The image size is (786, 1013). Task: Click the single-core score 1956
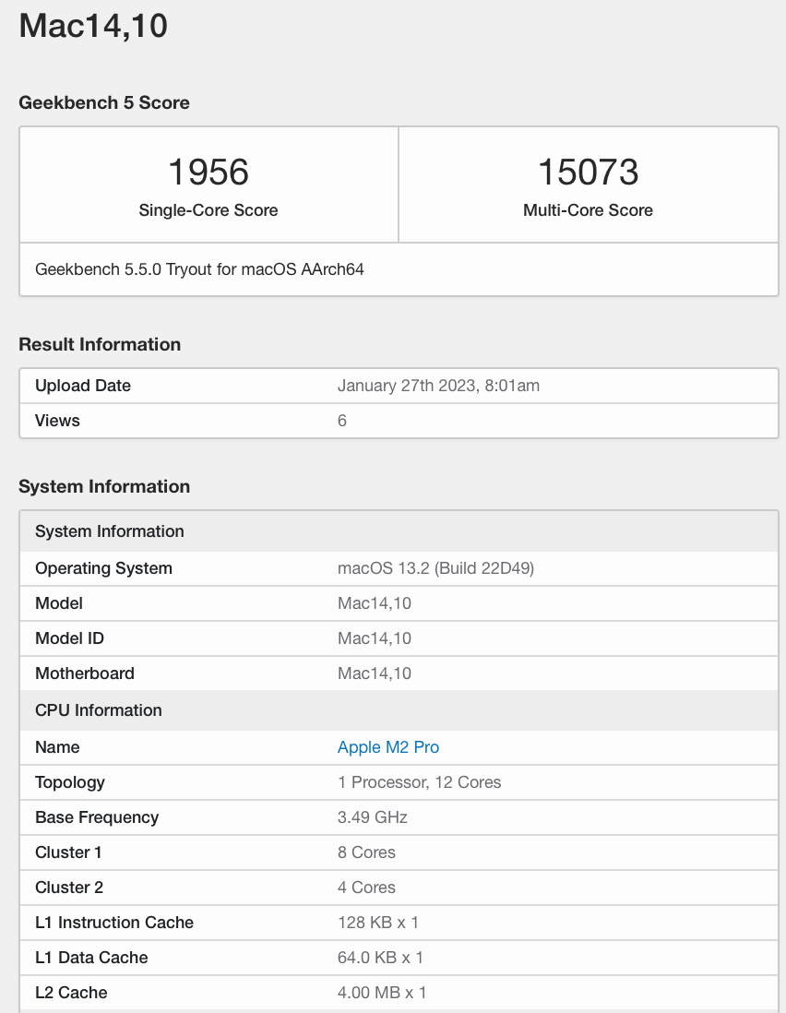tap(208, 172)
